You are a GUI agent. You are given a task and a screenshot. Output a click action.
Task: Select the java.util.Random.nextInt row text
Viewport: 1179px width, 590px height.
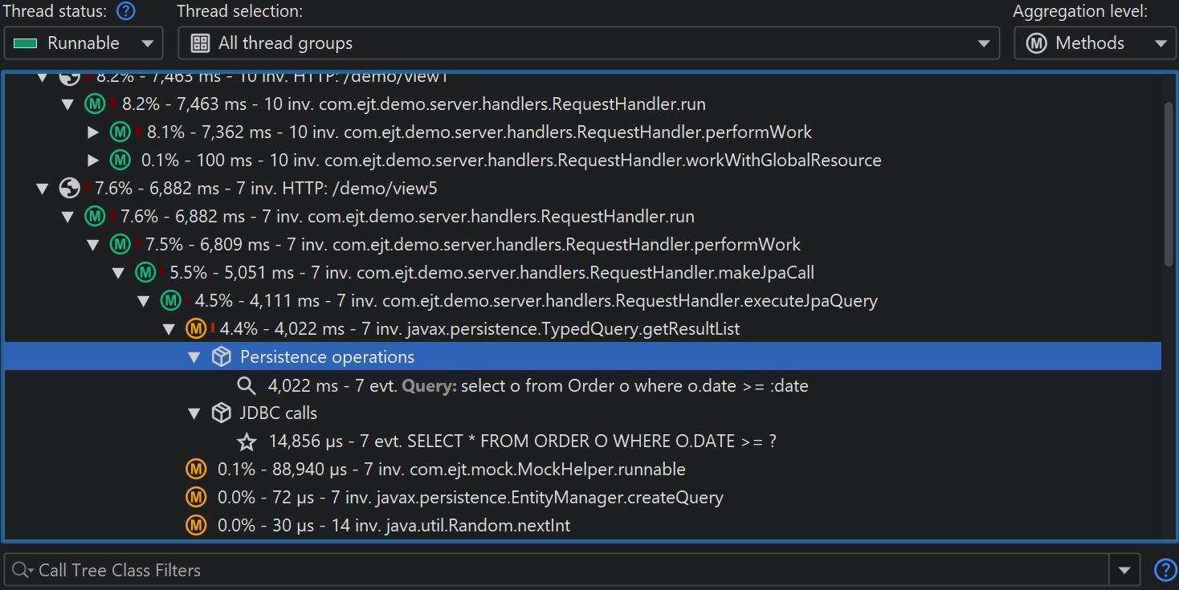coord(394,525)
